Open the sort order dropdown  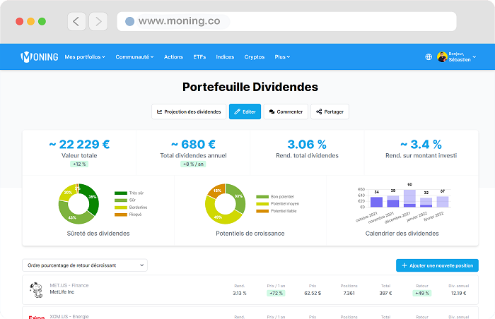[85, 265]
